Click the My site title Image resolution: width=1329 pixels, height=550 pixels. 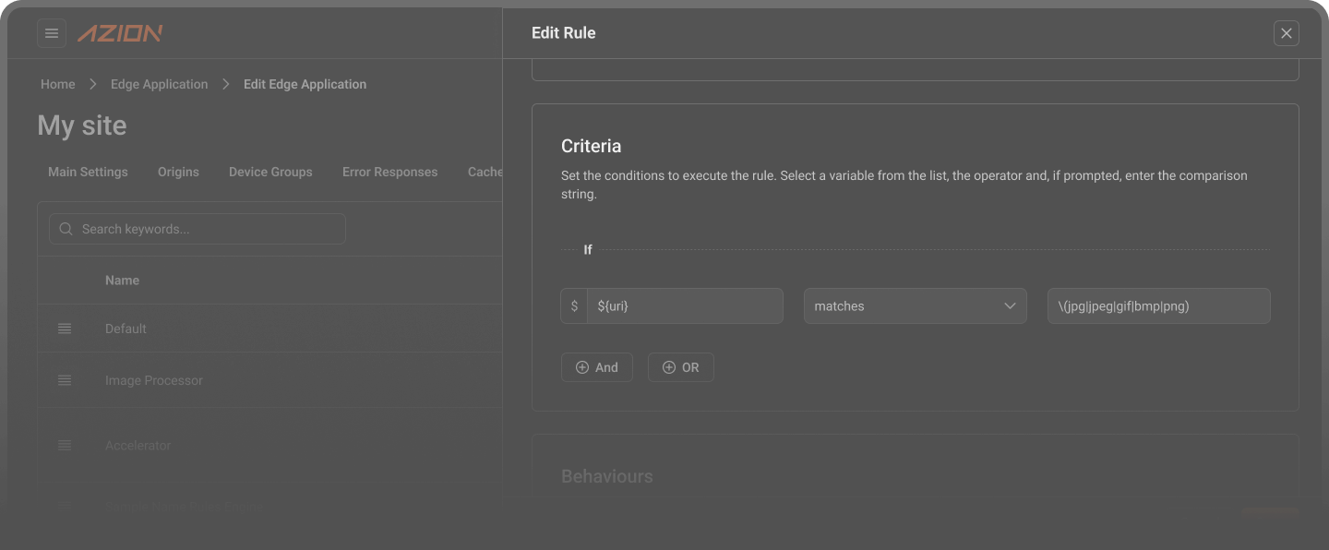(x=82, y=126)
